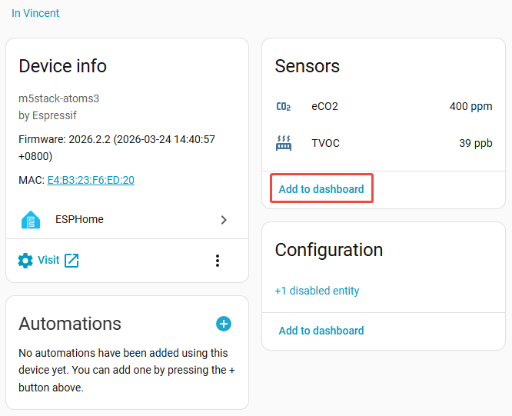Image resolution: width=512 pixels, height=416 pixels.
Task: Click the ESPHome integration name text
Action: coord(79,220)
